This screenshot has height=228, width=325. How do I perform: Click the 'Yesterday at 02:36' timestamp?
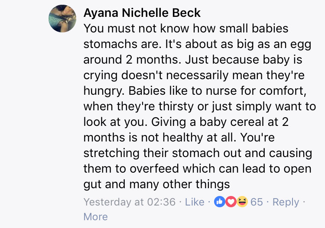tap(130, 202)
